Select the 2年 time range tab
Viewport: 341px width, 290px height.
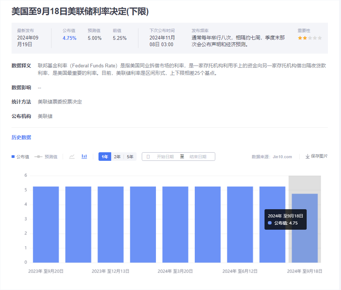pos(117,157)
